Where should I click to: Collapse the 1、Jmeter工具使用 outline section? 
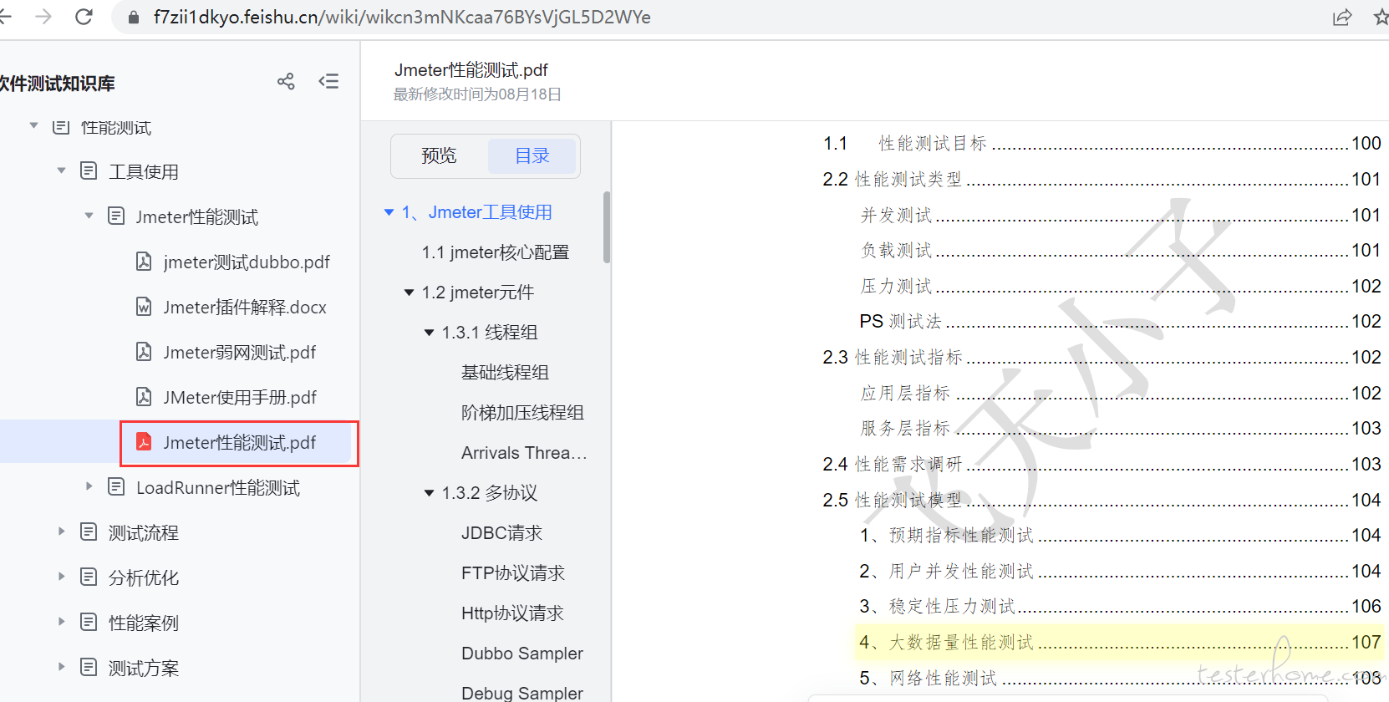tap(389, 212)
